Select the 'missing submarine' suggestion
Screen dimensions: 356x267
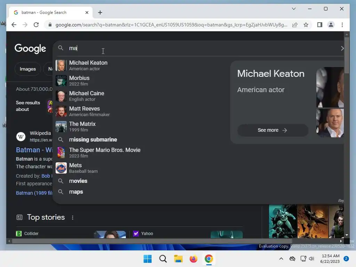point(141,140)
